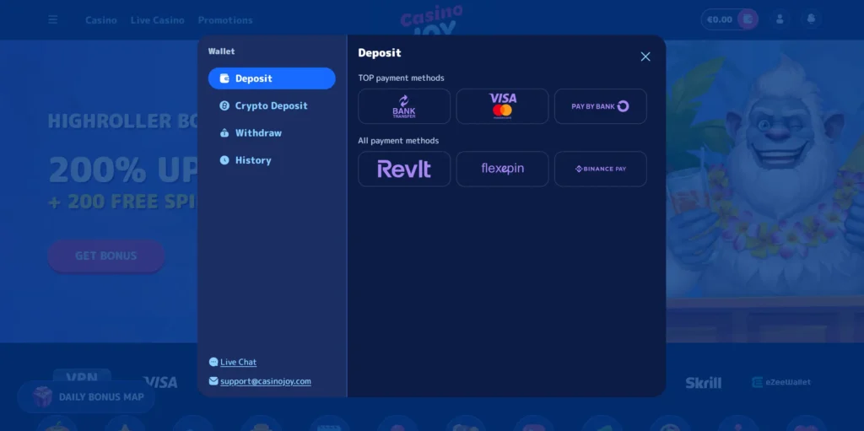The image size is (864, 431).
Task: Click the Daily Bonus Map gift icon
Action: pyautogui.click(x=42, y=396)
